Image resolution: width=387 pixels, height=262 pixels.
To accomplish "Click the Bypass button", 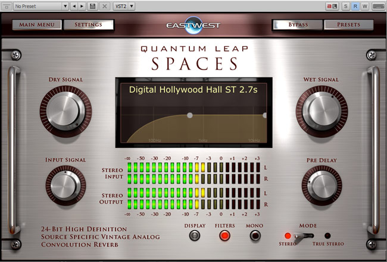I will click(x=298, y=25).
